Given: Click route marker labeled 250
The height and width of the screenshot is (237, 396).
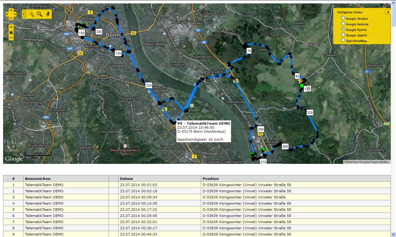Looking at the screenshot, I should pyautogui.click(x=261, y=129).
